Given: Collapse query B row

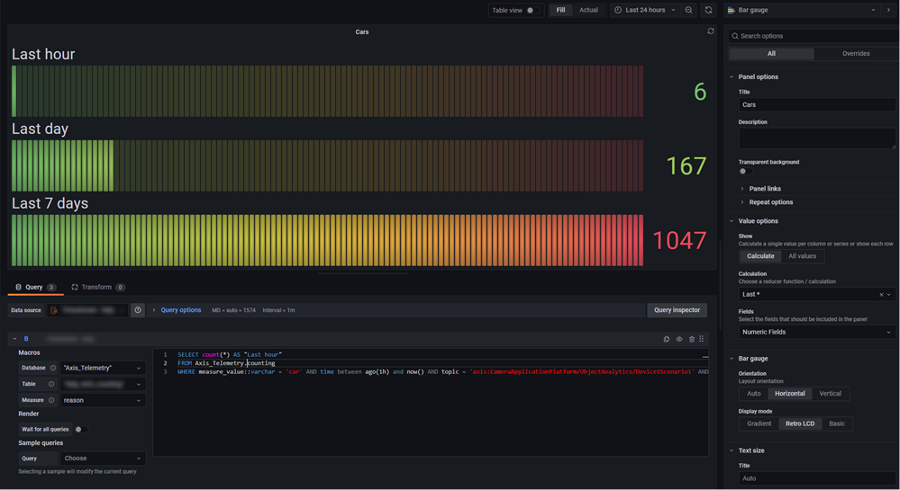Looking at the screenshot, I should click(x=15, y=339).
